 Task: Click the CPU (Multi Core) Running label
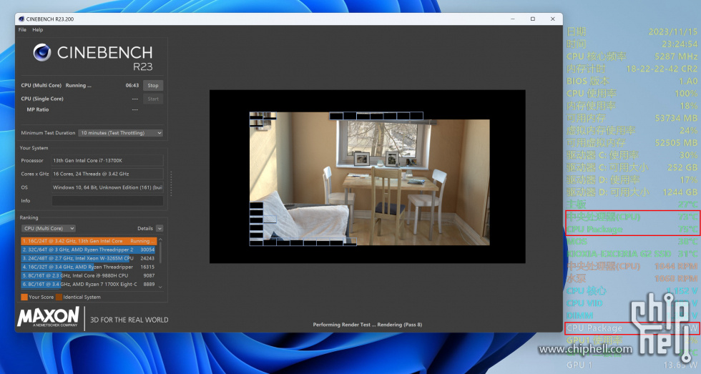coord(56,85)
